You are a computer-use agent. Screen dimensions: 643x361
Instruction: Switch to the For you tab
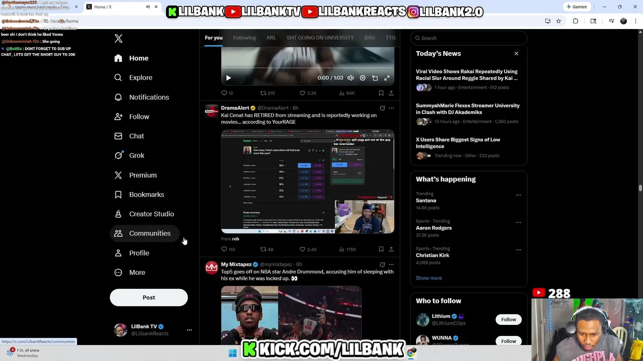tap(213, 38)
